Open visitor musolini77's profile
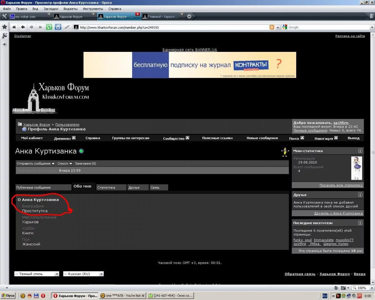 point(344,240)
